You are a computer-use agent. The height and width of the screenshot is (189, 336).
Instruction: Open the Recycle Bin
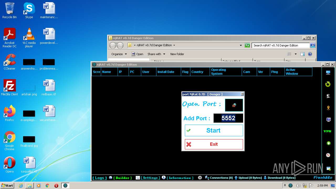(9, 11)
